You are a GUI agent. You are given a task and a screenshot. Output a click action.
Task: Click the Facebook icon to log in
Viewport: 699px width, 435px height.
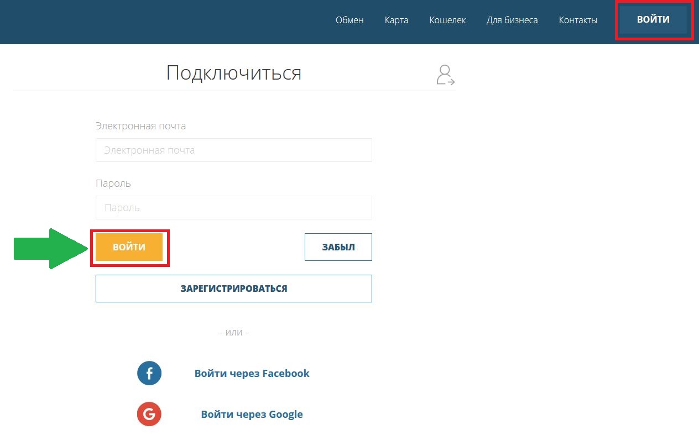click(149, 373)
